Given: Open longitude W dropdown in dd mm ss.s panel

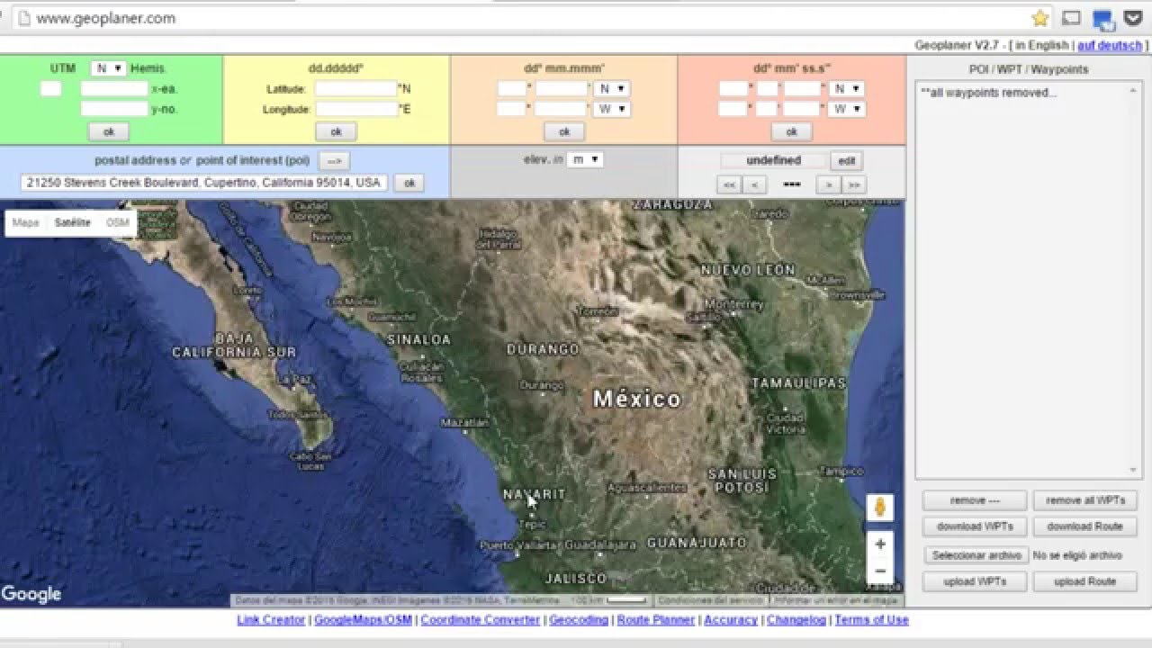Looking at the screenshot, I should coord(847,109).
